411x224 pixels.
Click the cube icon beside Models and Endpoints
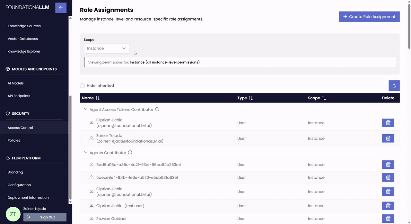coord(8,69)
